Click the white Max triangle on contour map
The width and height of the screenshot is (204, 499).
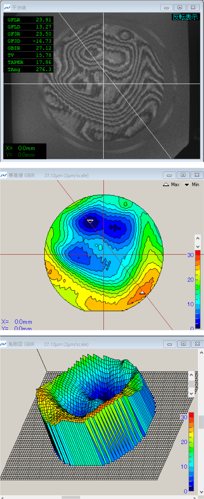click(143, 293)
